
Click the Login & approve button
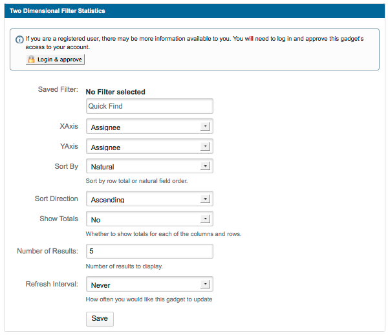[x=55, y=59]
